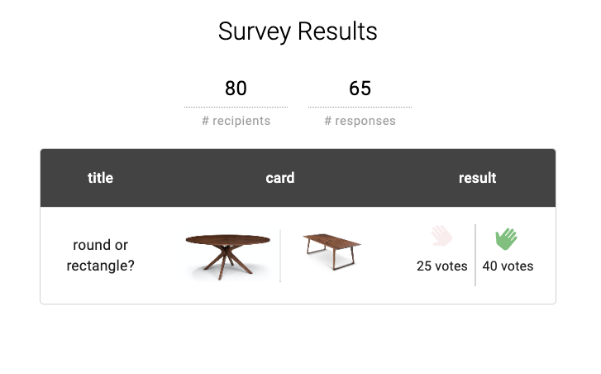The image size is (601, 374).
Task: Click the "result" column header
Action: click(477, 178)
